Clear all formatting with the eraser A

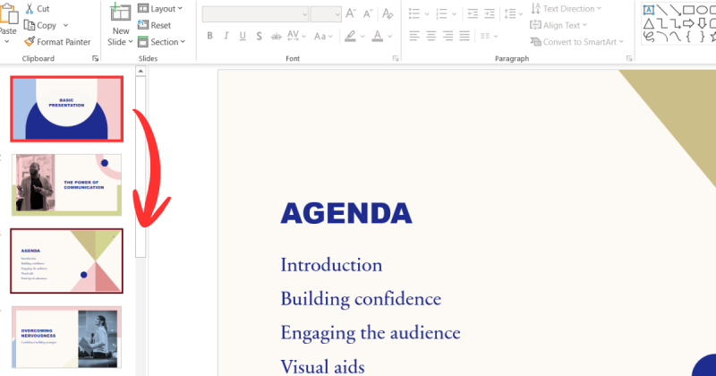(388, 13)
